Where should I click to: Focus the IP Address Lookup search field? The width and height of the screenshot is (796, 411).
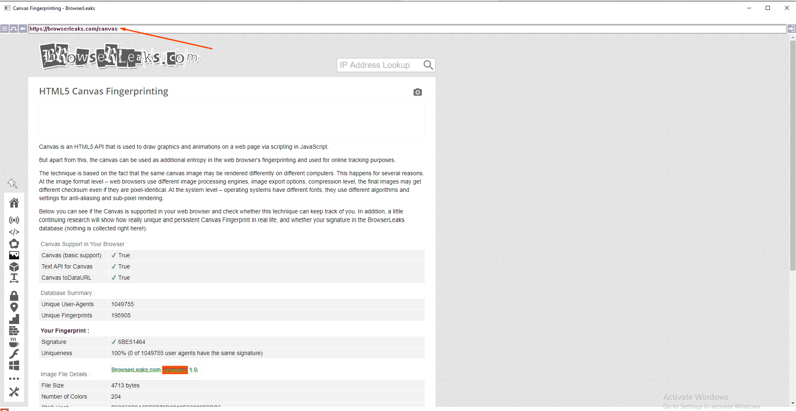(379, 65)
